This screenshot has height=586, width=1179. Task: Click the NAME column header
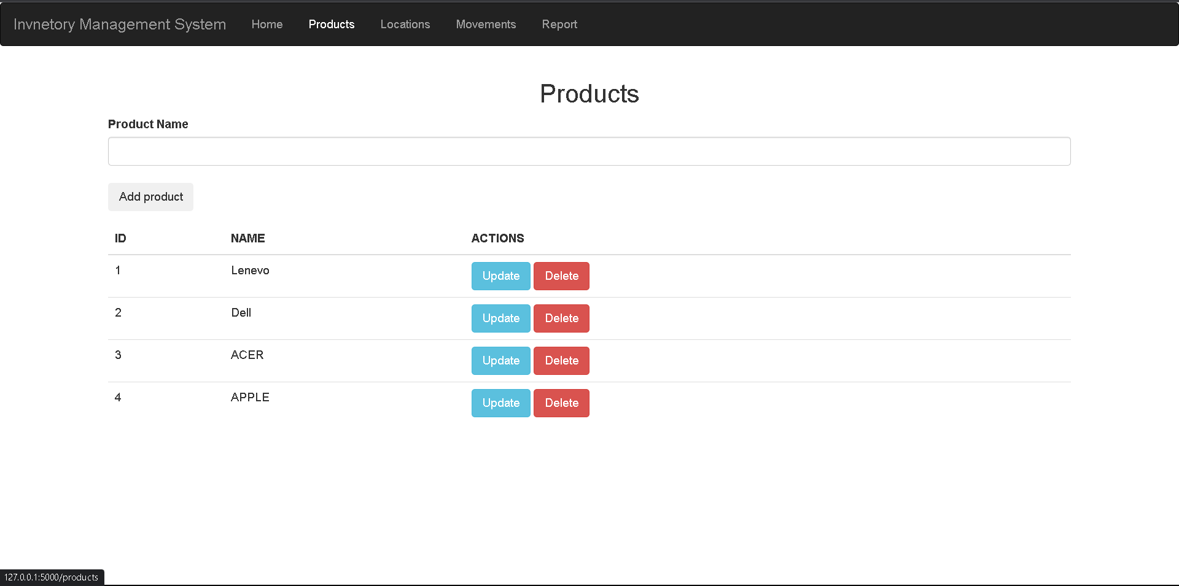[x=247, y=238]
